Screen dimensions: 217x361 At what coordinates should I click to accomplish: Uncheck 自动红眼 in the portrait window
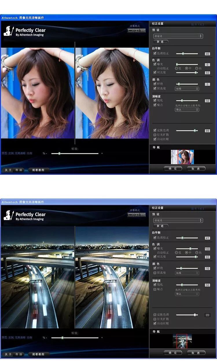tap(155, 139)
